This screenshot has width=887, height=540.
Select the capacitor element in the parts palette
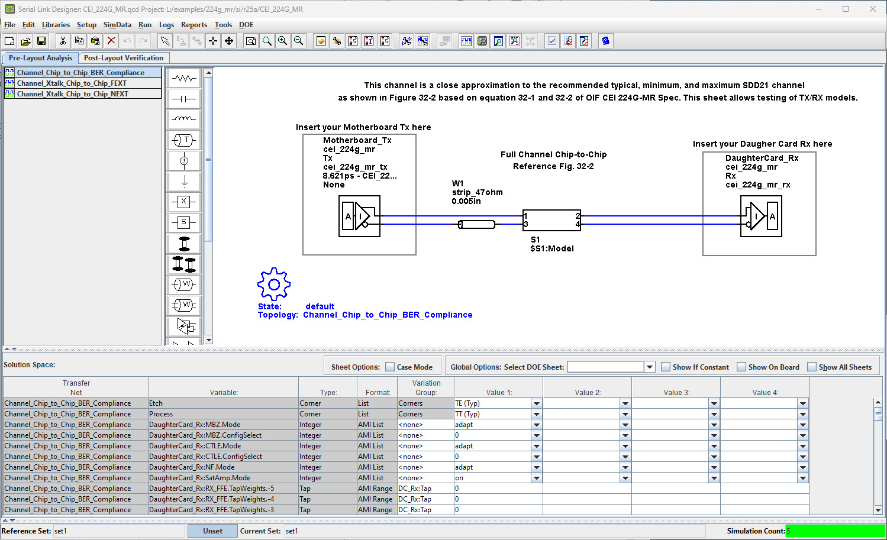pos(183,98)
